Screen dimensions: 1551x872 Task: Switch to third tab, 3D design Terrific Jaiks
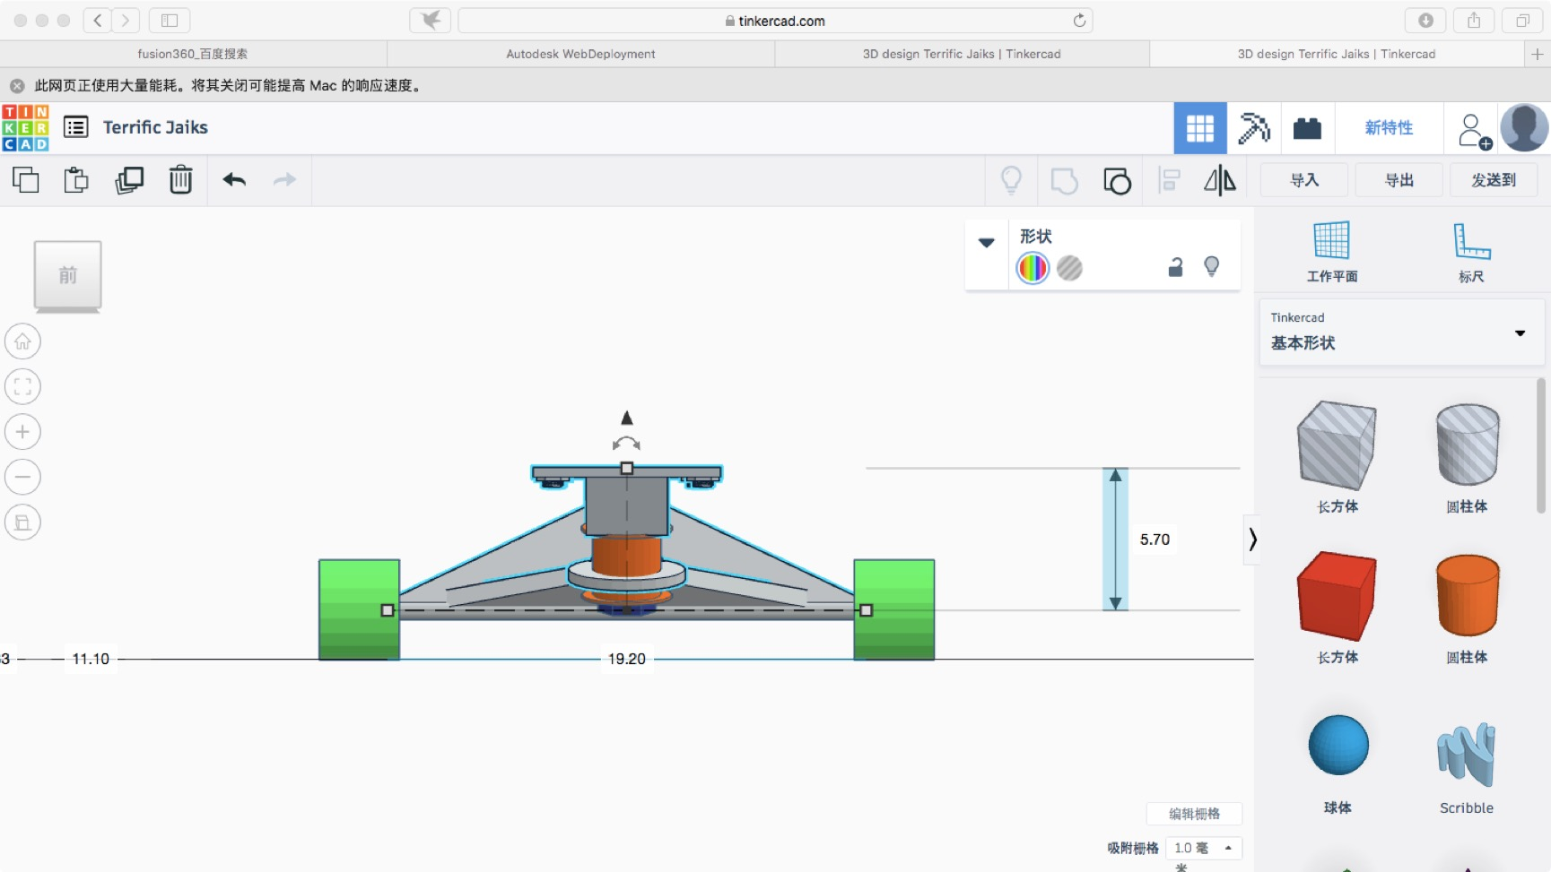click(962, 54)
